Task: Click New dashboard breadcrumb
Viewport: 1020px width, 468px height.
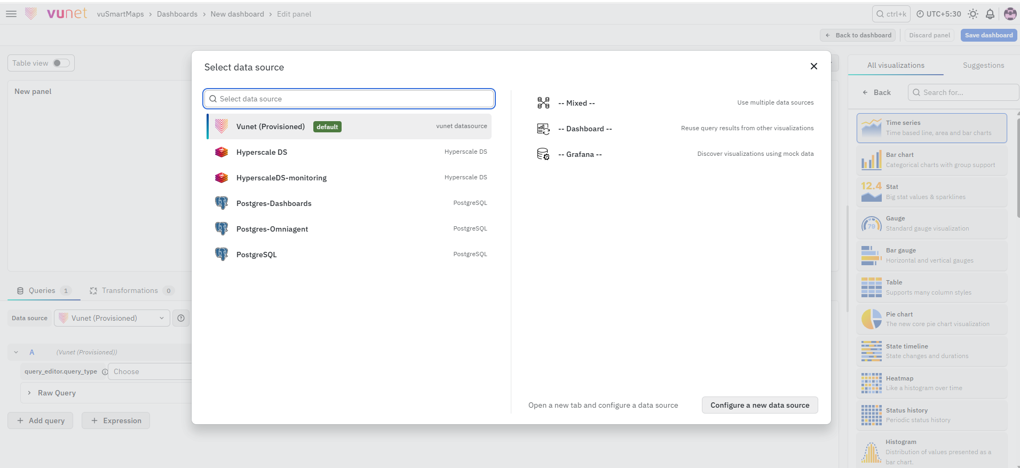Action: (x=237, y=14)
